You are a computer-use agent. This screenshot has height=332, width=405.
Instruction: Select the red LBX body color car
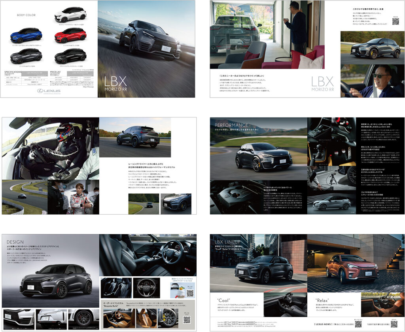70,36
